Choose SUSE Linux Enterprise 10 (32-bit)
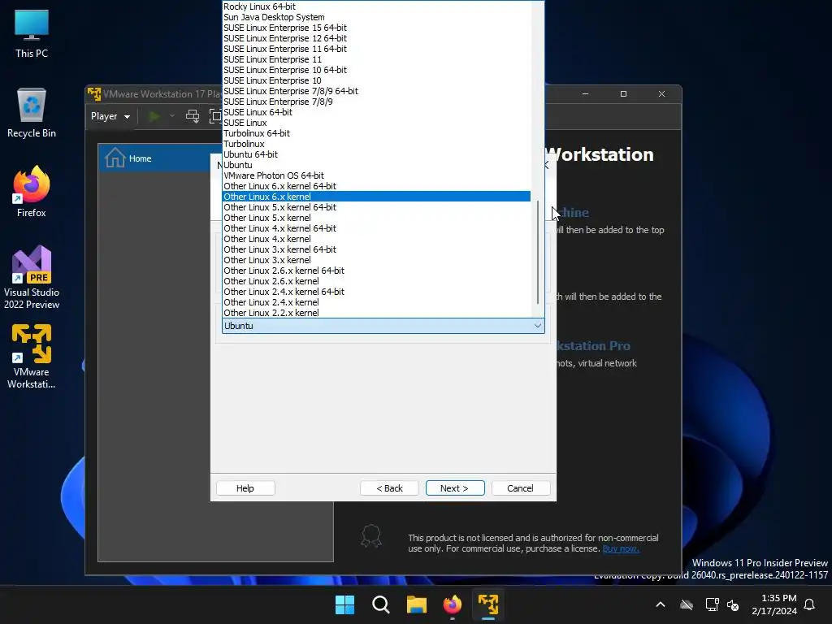Viewport: 832px width, 624px height. (376, 80)
